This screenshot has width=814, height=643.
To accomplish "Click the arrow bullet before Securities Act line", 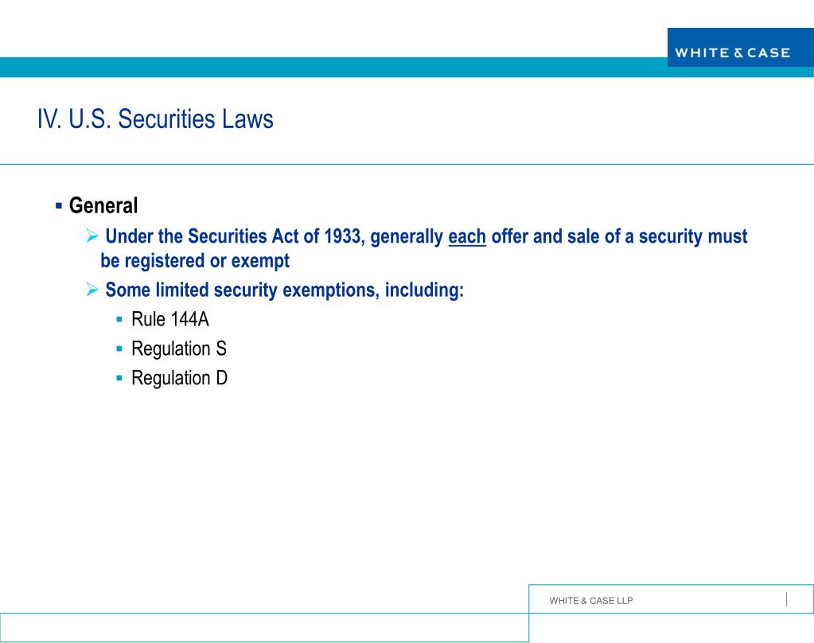I will click(x=92, y=236).
